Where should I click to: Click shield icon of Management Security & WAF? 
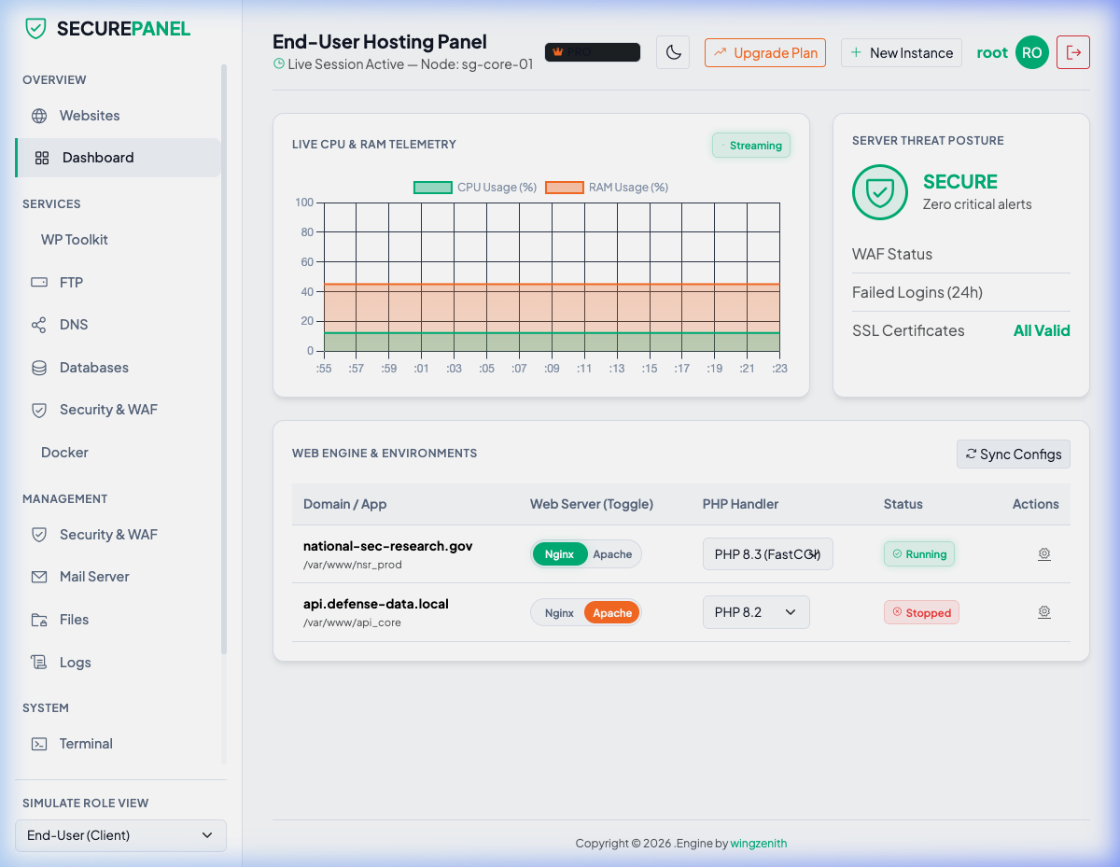[39, 535]
